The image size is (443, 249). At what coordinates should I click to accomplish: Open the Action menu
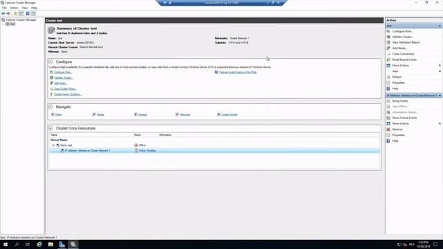point(14,8)
